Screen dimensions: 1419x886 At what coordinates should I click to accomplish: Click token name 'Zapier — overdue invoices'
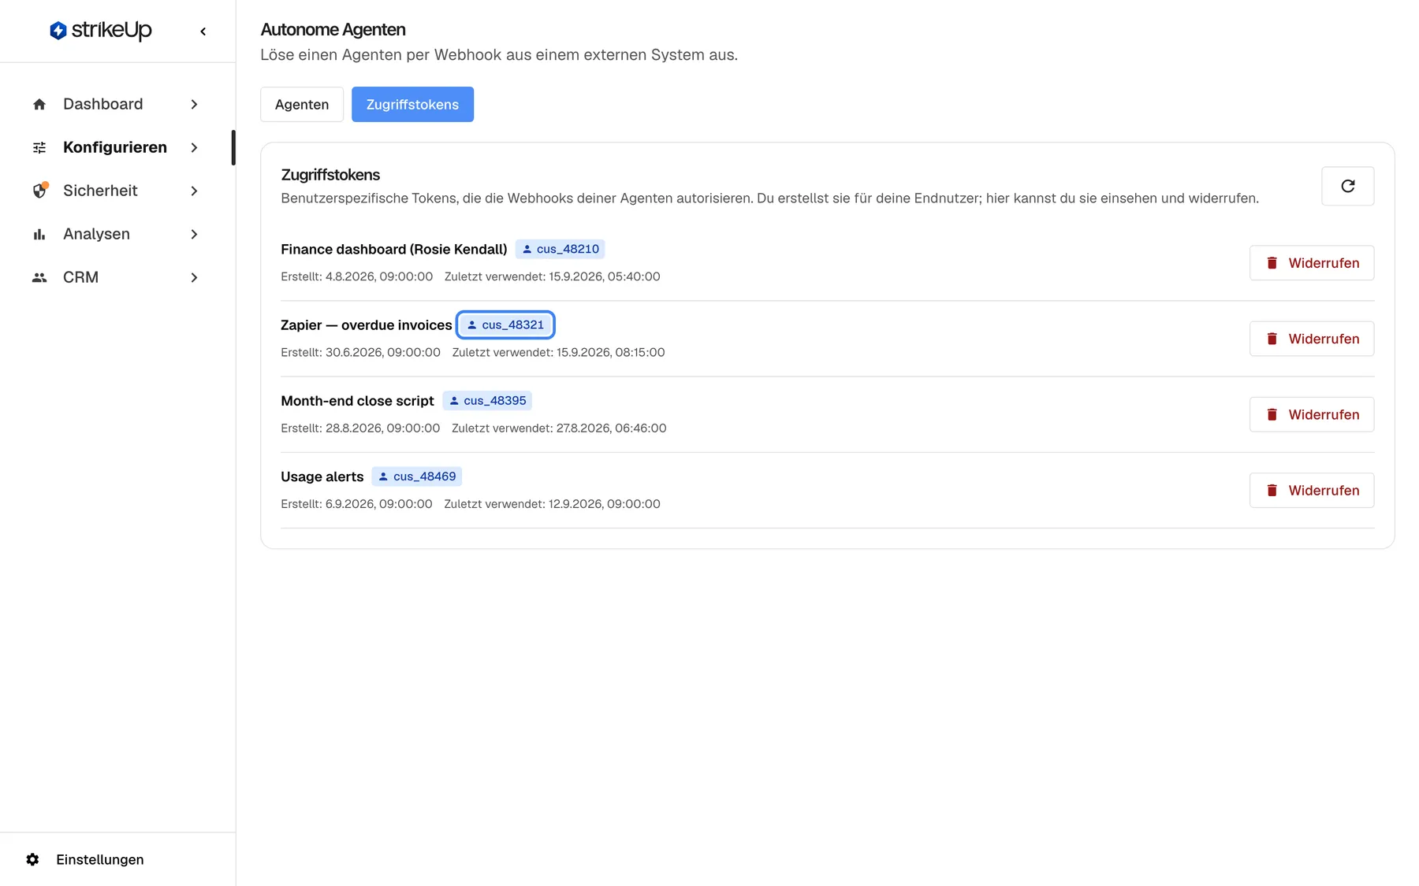tap(367, 325)
